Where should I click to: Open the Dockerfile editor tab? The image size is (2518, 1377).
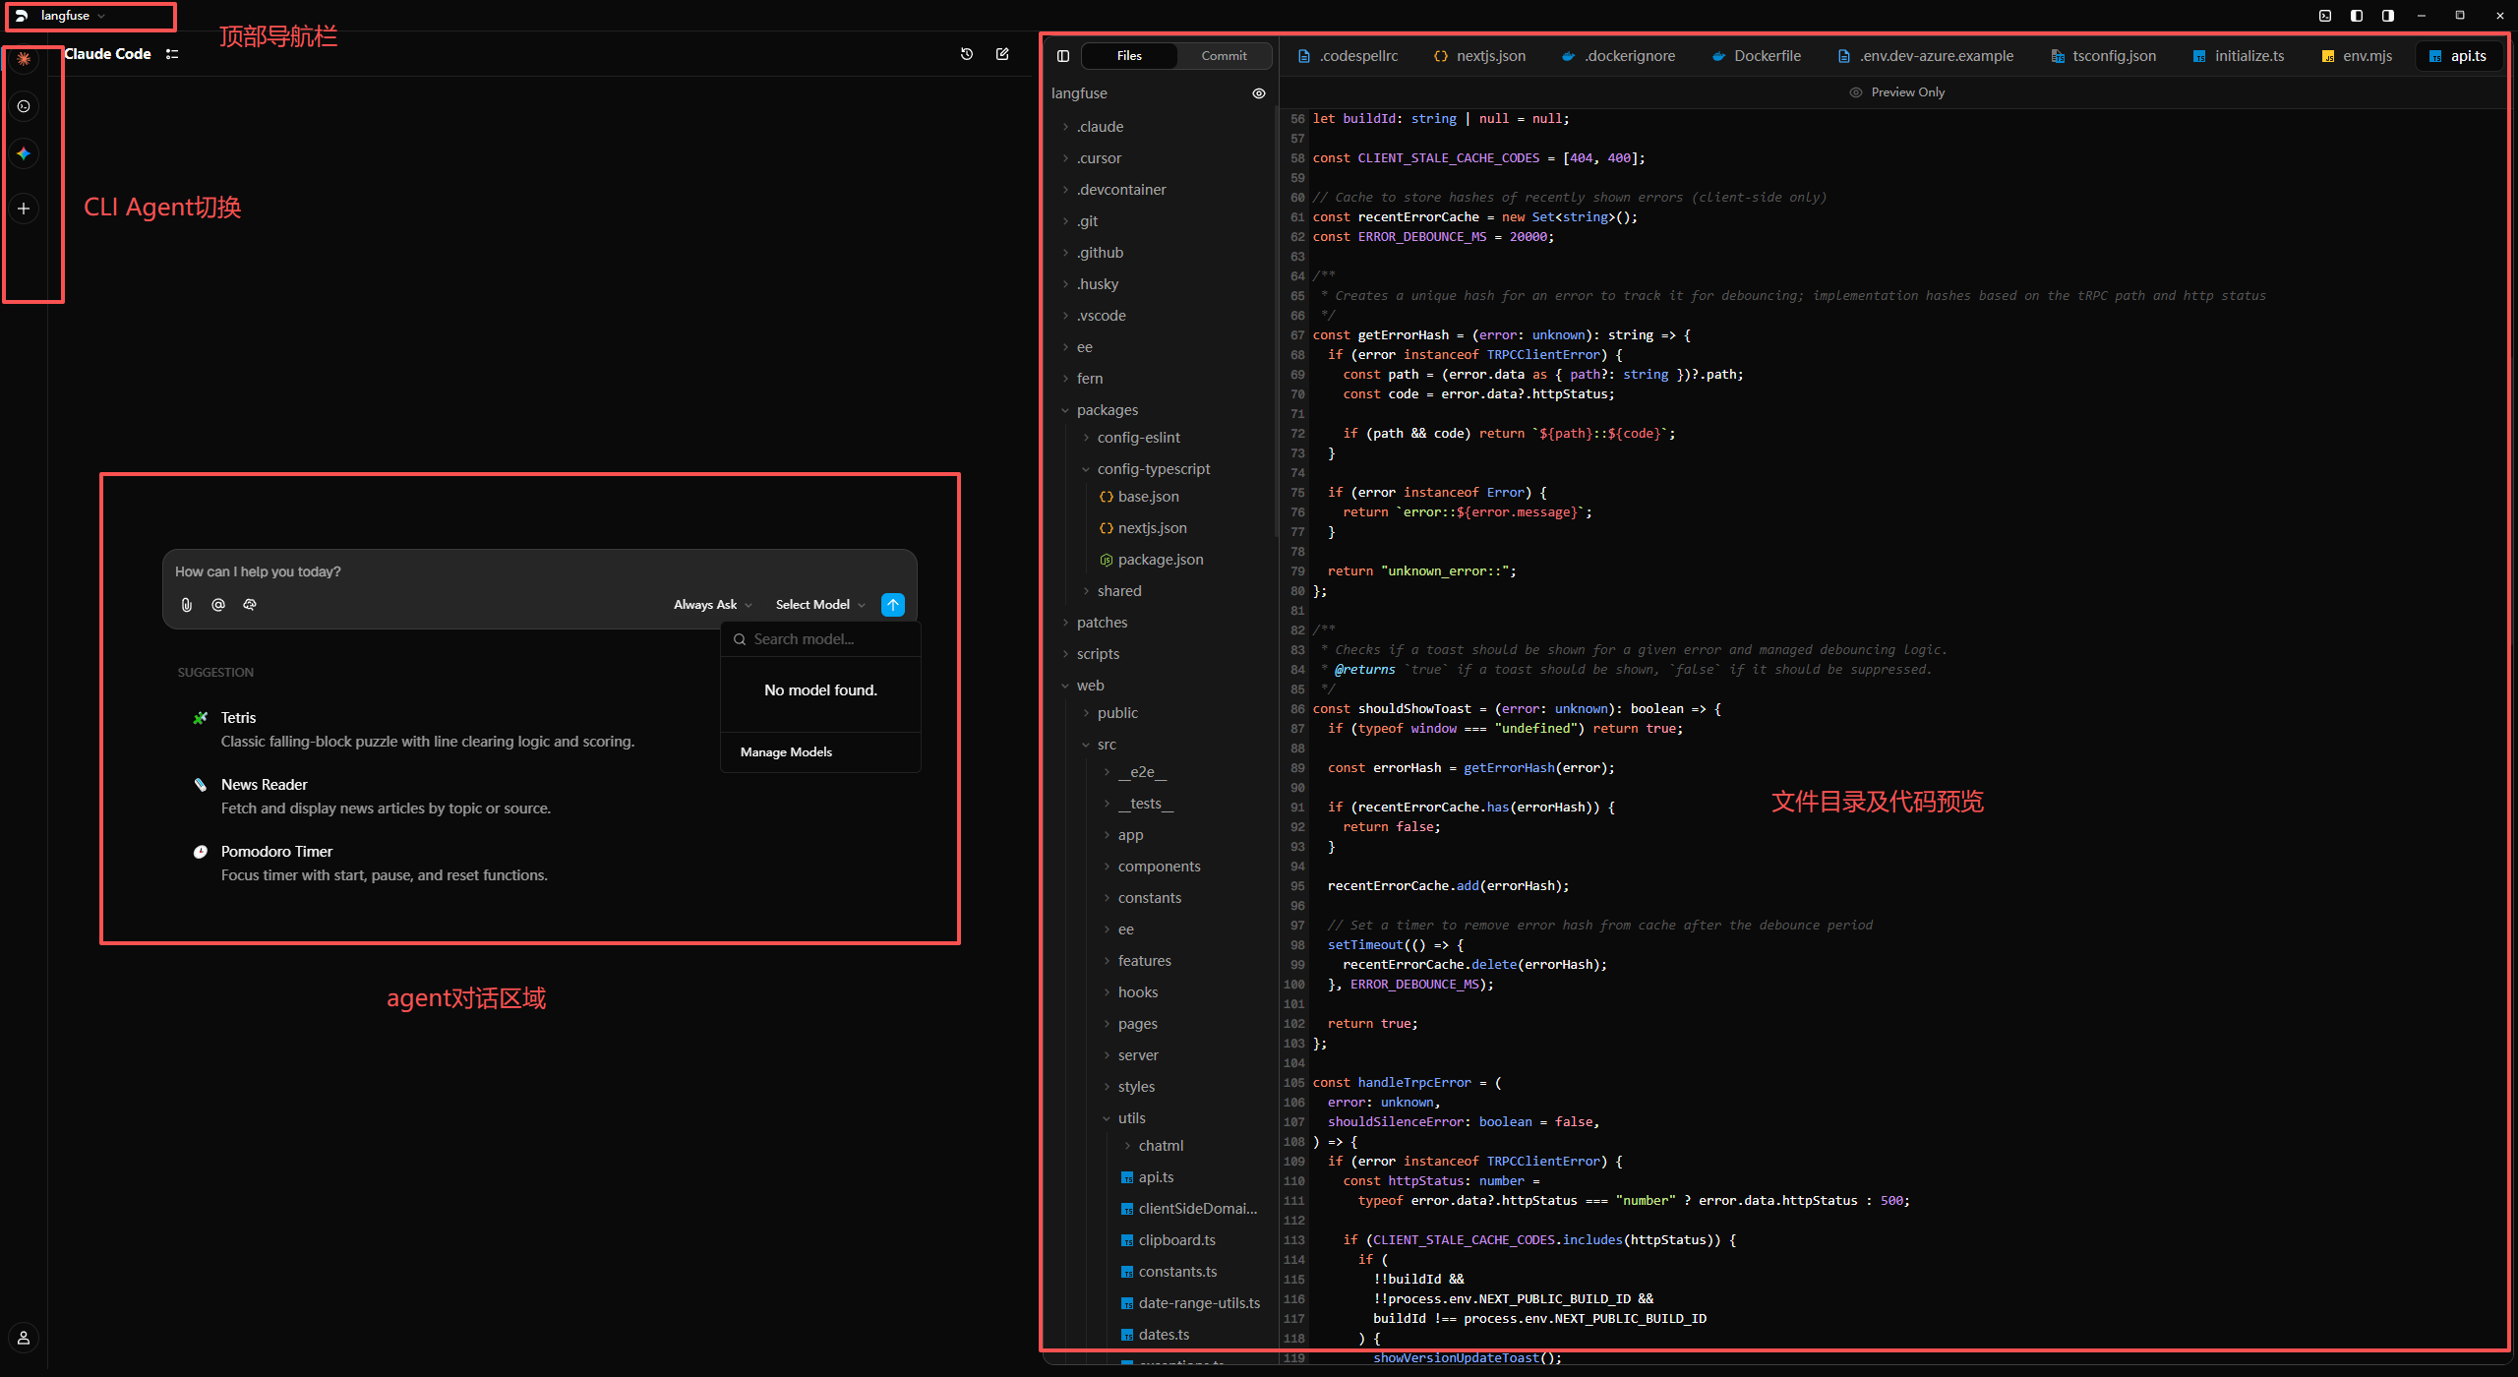1767,56
